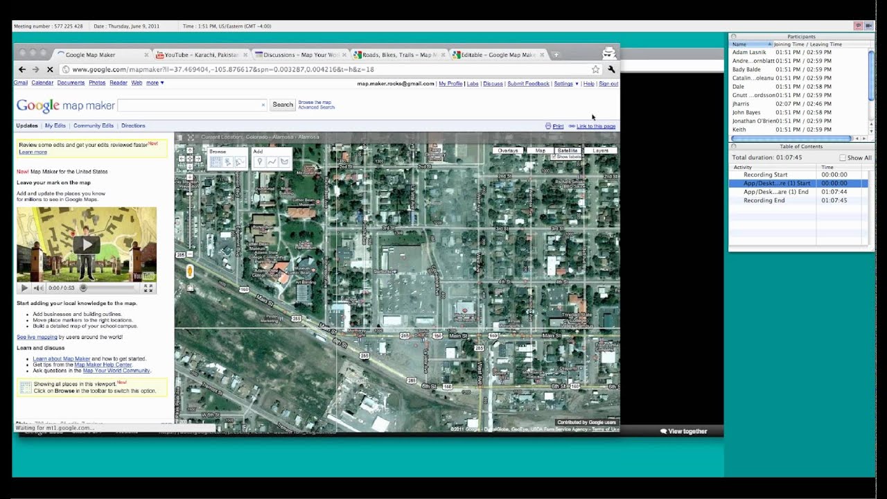Pan the map right
Viewport: 887px width, 499px height.
click(197, 159)
